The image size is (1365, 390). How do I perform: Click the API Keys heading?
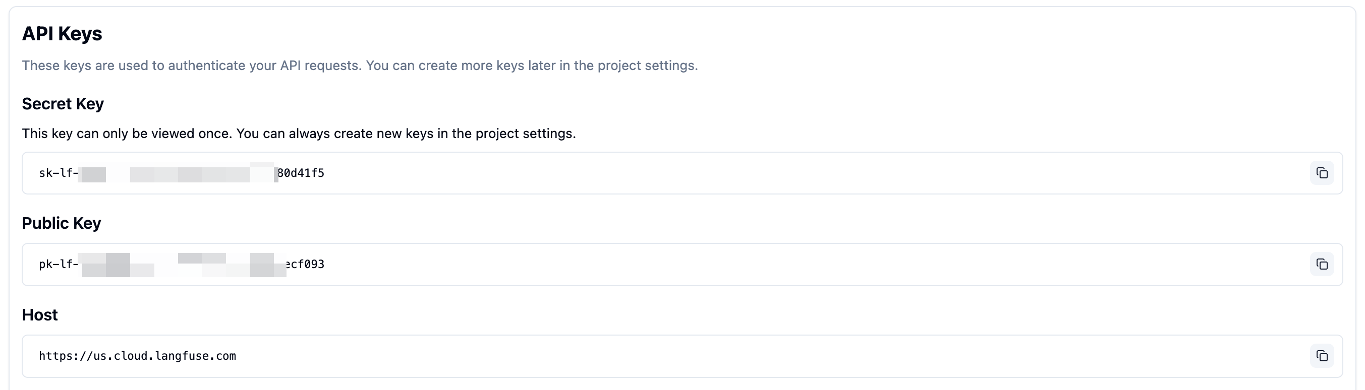tap(62, 34)
